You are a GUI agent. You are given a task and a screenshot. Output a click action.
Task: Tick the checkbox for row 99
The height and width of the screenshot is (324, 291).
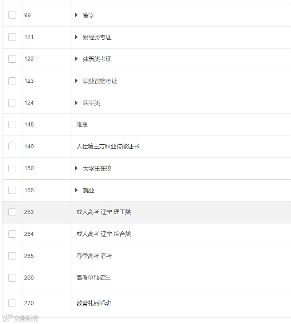[12, 15]
